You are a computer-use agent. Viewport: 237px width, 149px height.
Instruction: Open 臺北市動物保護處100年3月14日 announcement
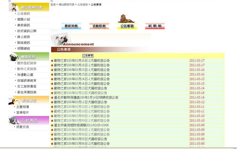[86, 98]
